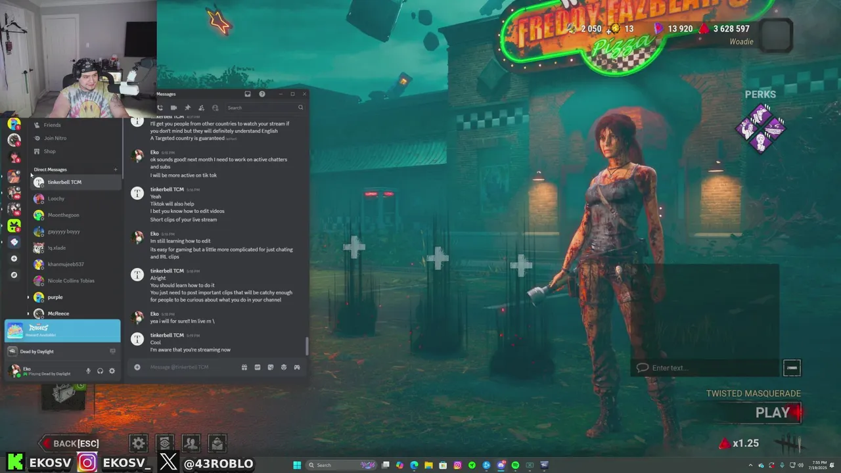The height and width of the screenshot is (473, 841).
Task: Open Discover servers compass icon
Action: point(14,275)
